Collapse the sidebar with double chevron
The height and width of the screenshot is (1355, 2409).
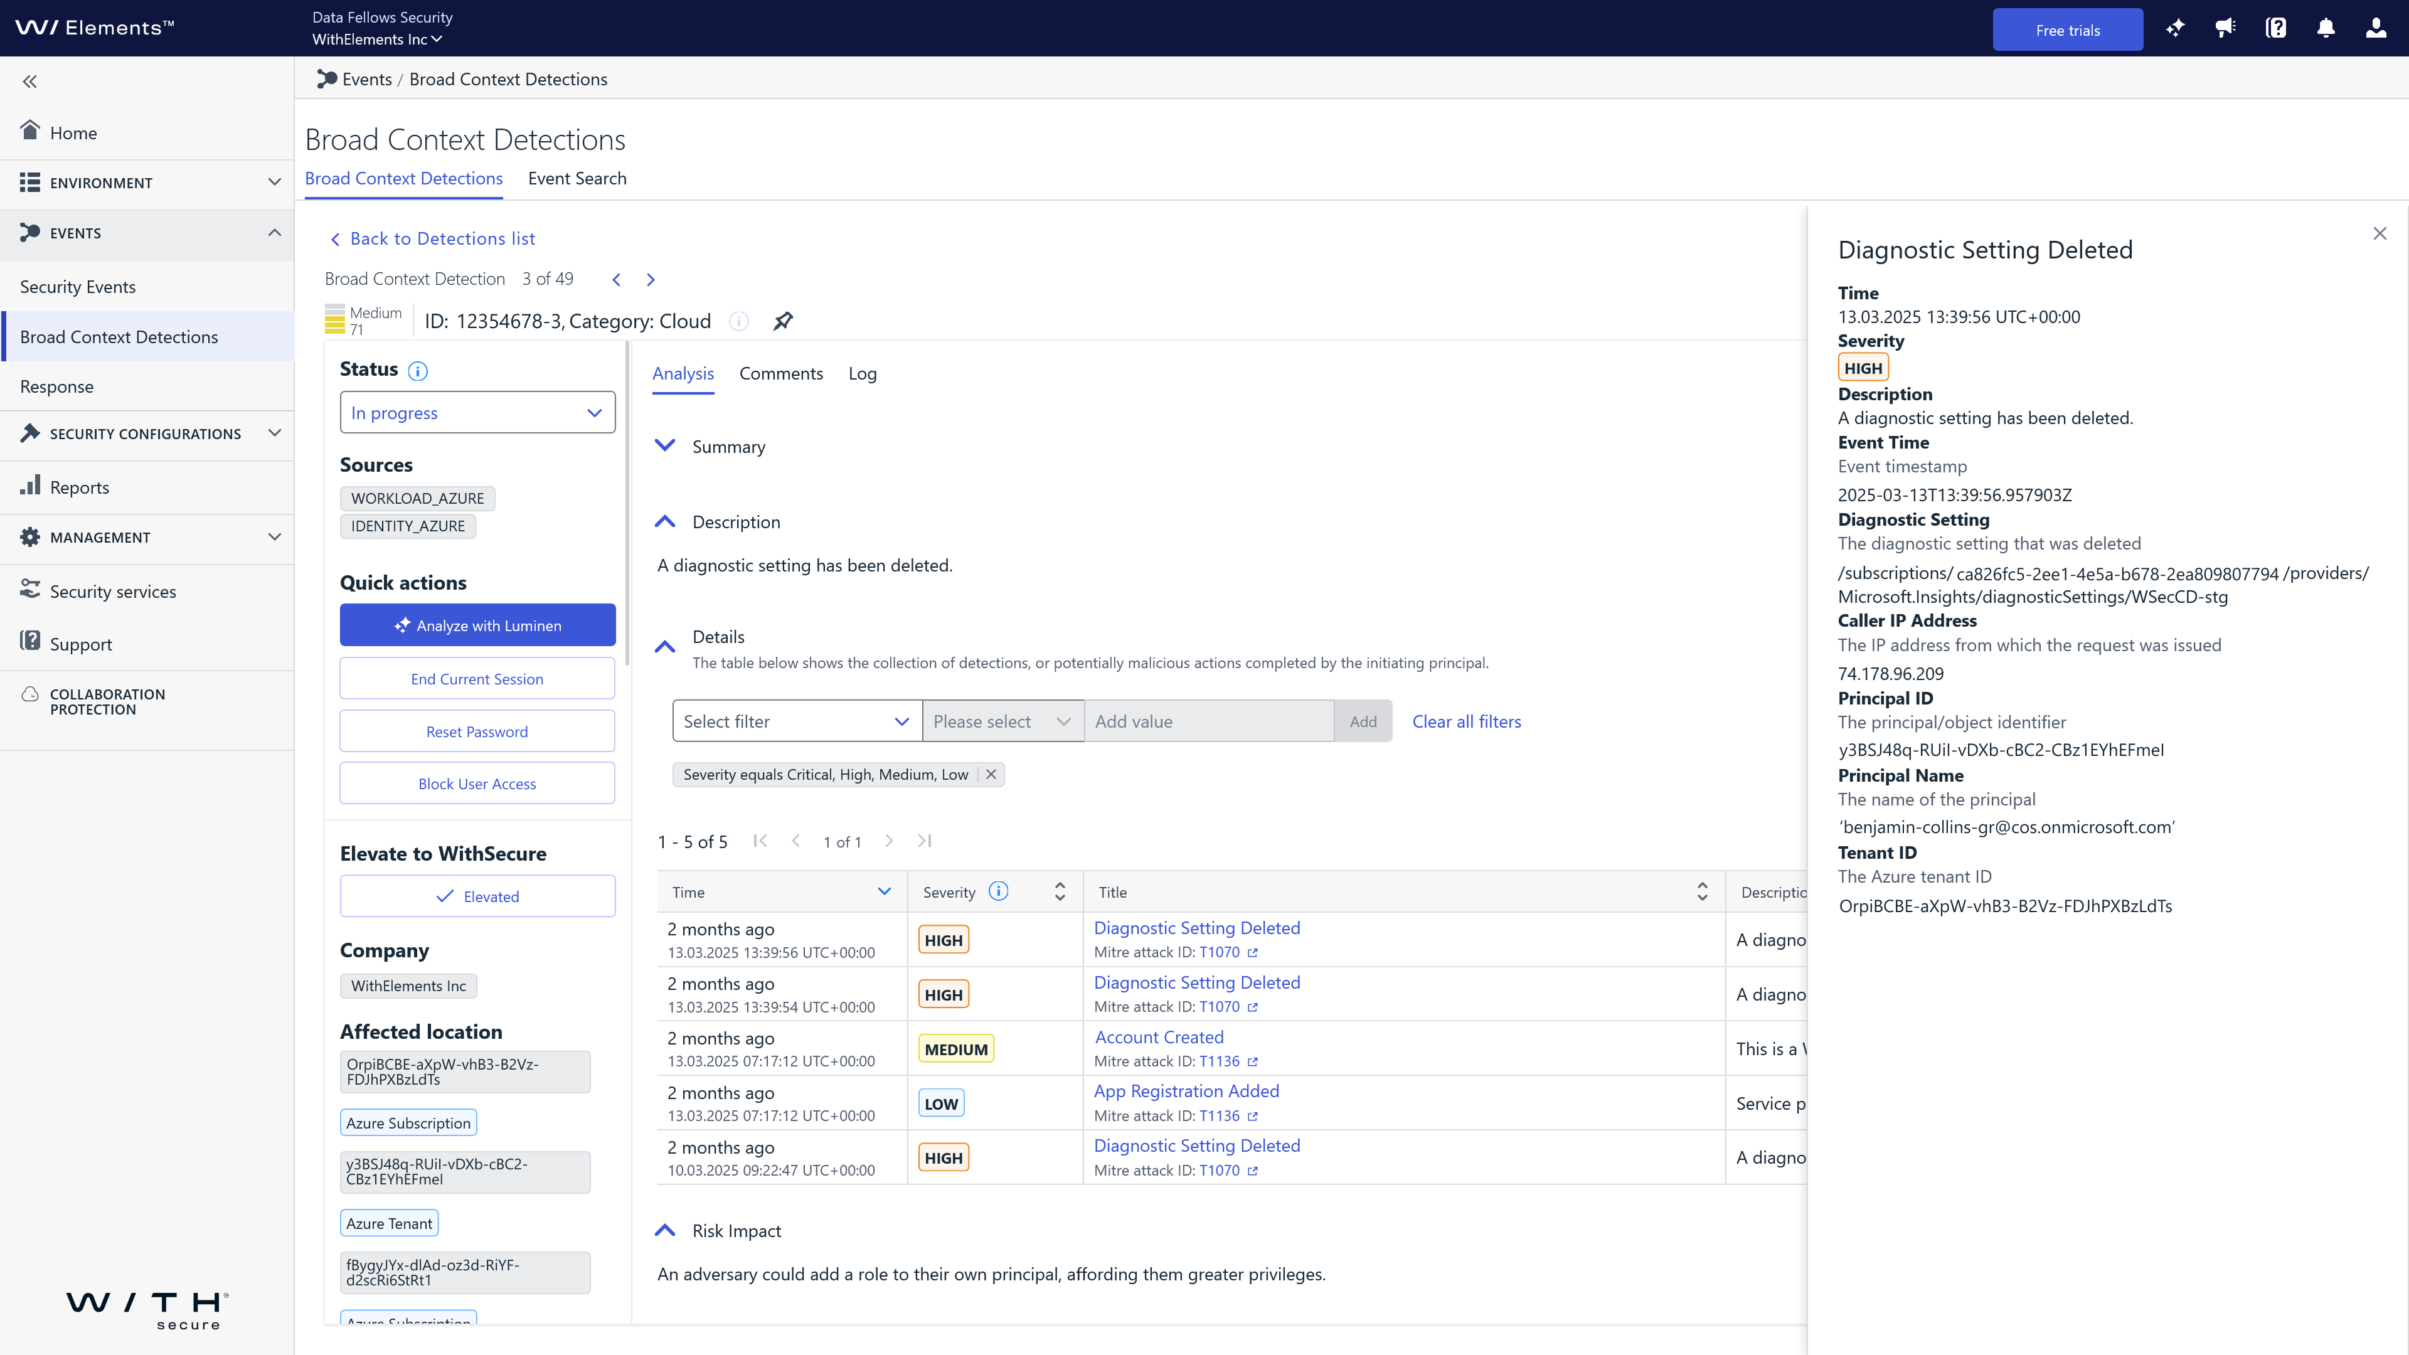pyautogui.click(x=30, y=82)
